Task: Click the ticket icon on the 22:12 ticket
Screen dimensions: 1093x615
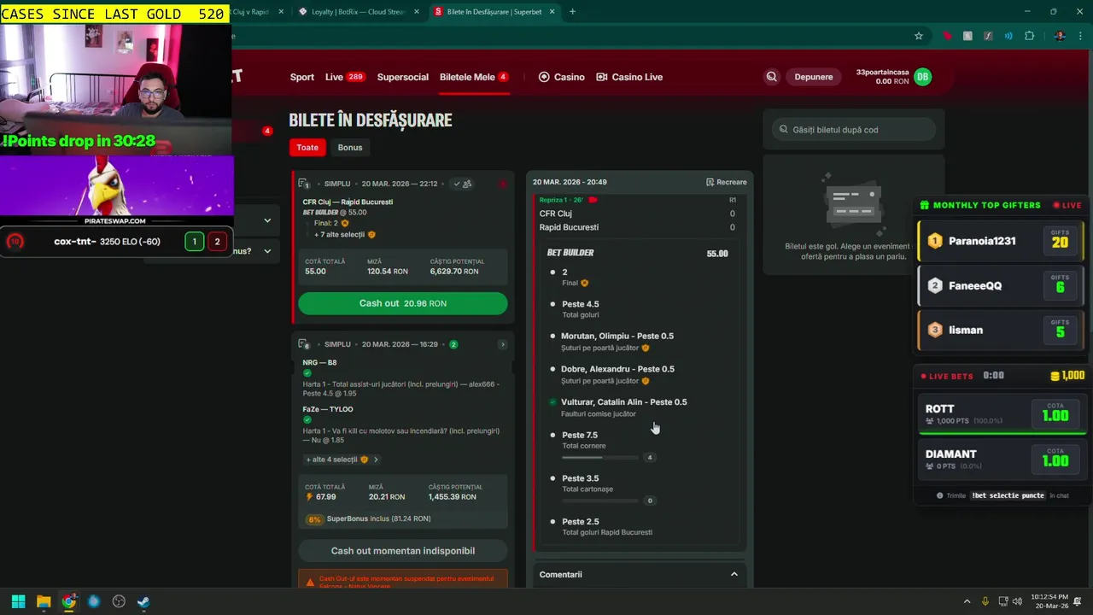Action: coord(303,184)
